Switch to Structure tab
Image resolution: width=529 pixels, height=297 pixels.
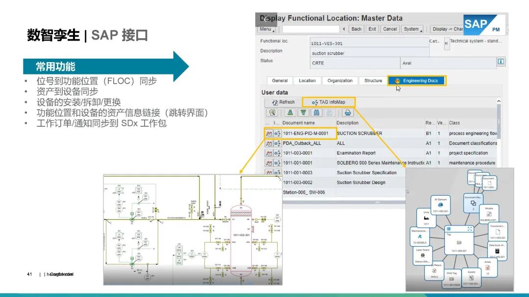(373, 81)
